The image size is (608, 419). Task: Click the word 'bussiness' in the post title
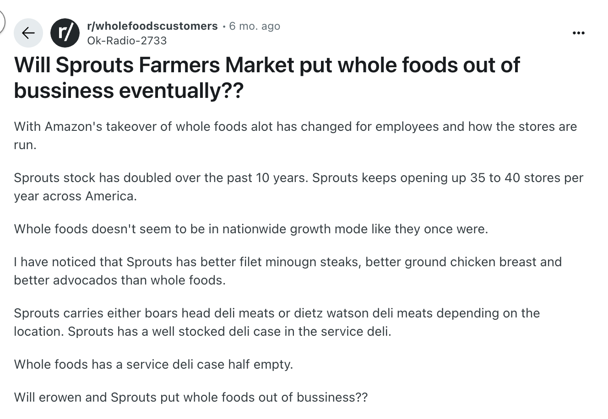click(x=63, y=91)
